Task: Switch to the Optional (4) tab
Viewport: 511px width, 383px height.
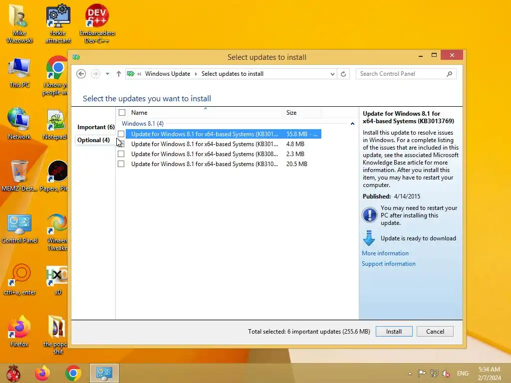Action: click(x=93, y=140)
